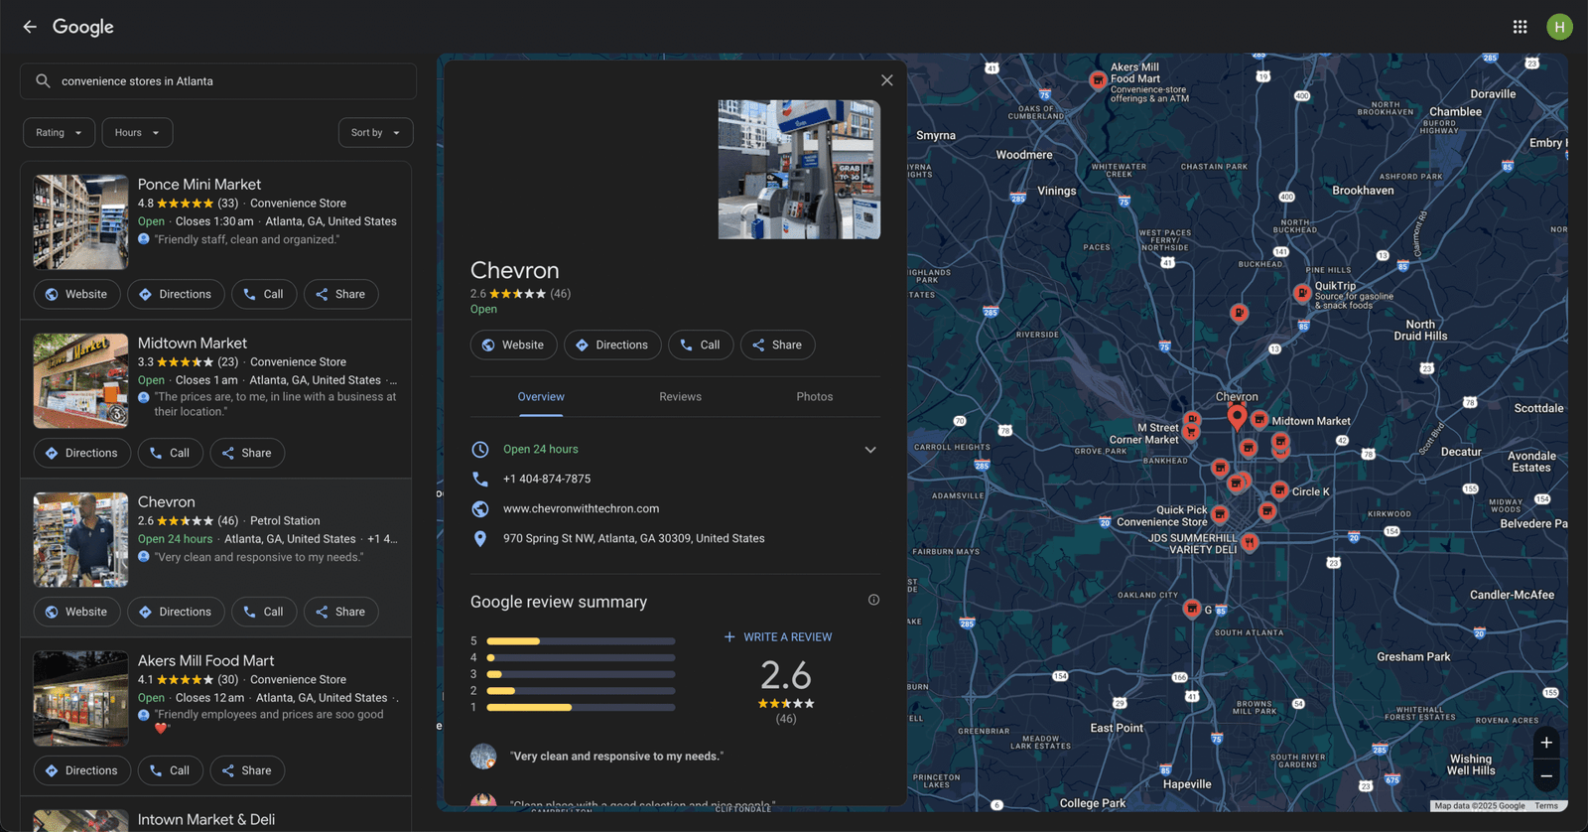The width and height of the screenshot is (1588, 832).
Task: Click Chevron list item Website button
Action: click(76, 613)
